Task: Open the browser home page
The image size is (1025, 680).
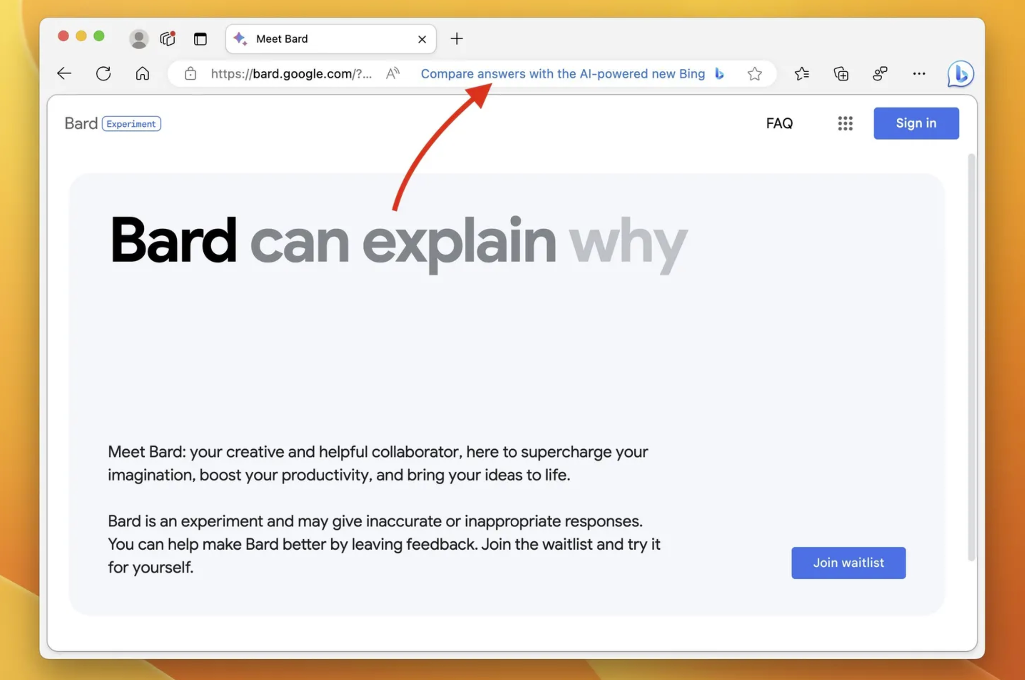Action: [x=142, y=73]
